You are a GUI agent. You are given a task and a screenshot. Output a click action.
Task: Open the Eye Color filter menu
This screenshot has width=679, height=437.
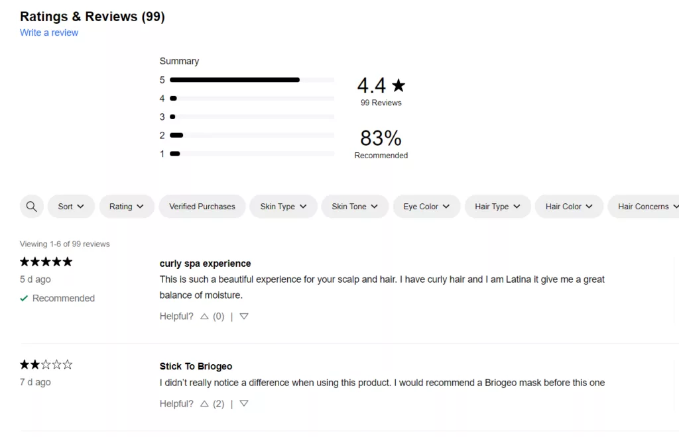pyautogui.click(x=426, y=206)
